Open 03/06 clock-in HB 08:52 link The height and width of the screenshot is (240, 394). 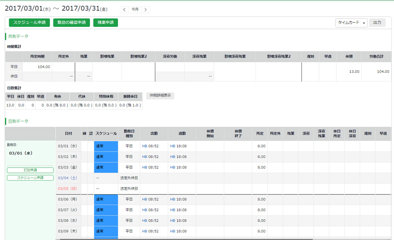click(150, 199)
